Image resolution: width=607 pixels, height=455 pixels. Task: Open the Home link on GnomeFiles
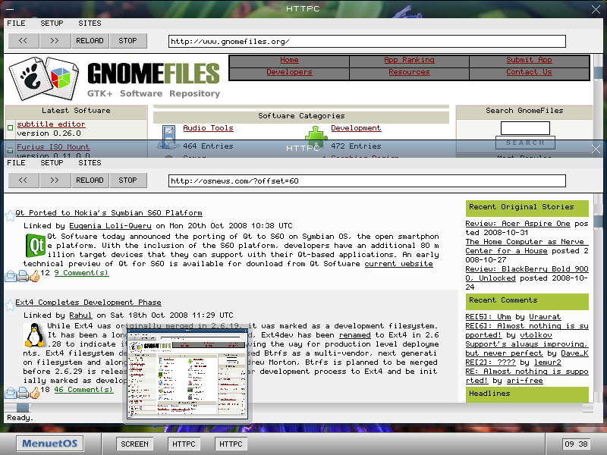tap(289, 60)
